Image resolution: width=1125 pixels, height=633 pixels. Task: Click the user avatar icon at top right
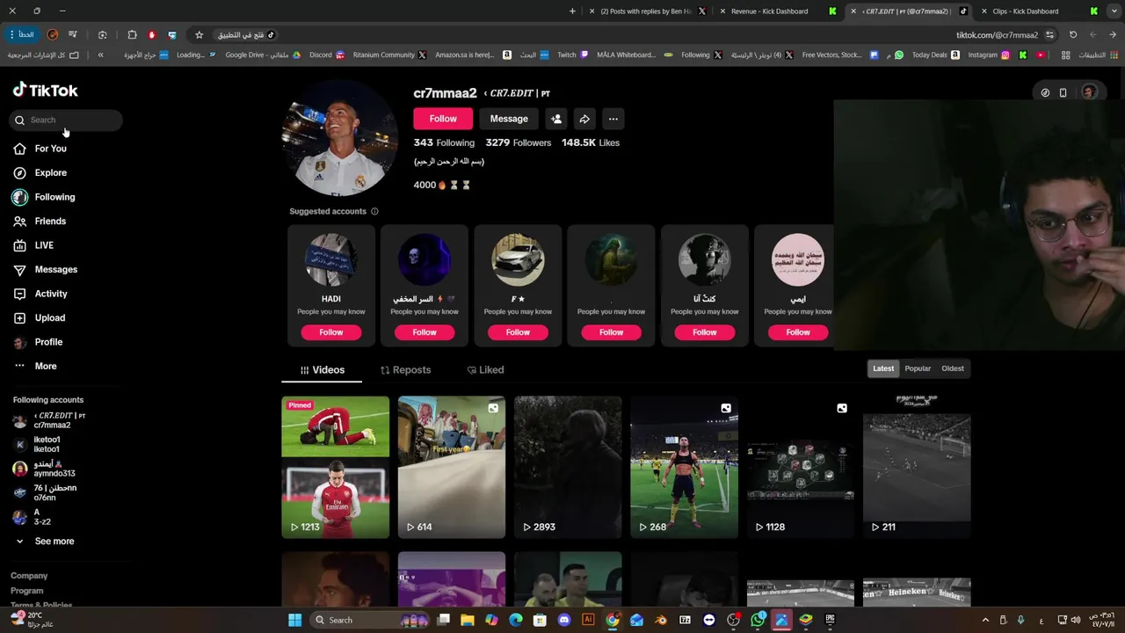point(1090,92)
